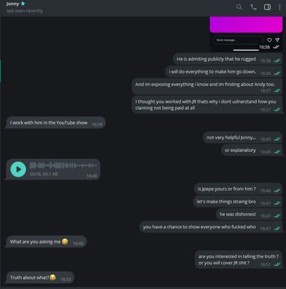
Task: Click the 'Send message...' field in image
Action: point(238,40)
